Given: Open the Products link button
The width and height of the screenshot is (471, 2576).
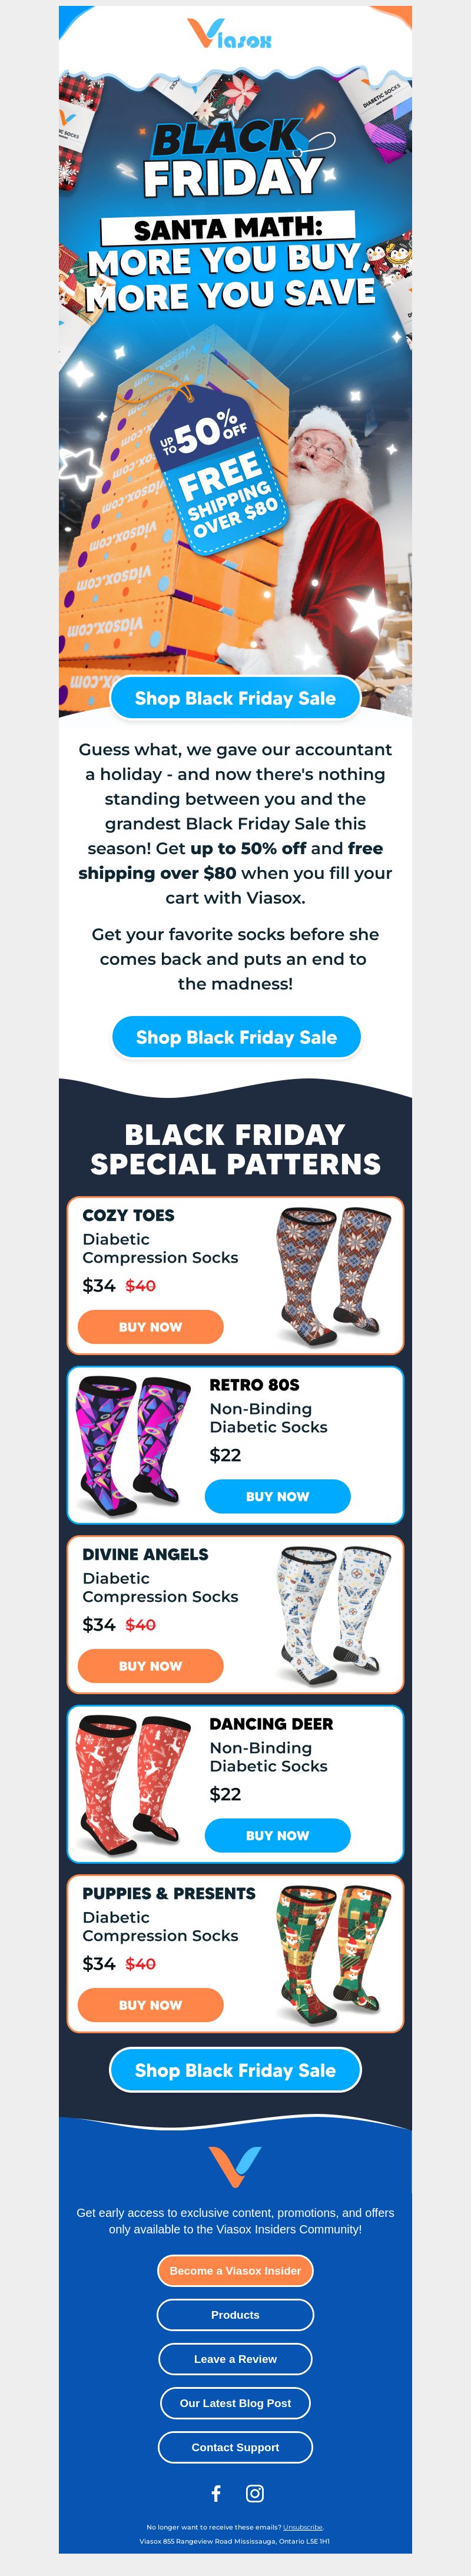Looking at the screenshot, I should click(235, 2315).
